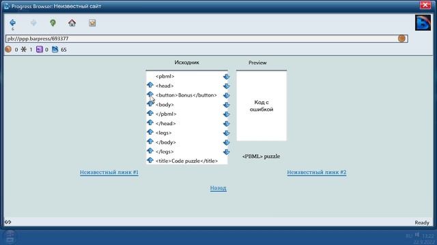The image size is (437, 245).
Task: Move title Code puzzle line up
Action: [x=150, y=161]
